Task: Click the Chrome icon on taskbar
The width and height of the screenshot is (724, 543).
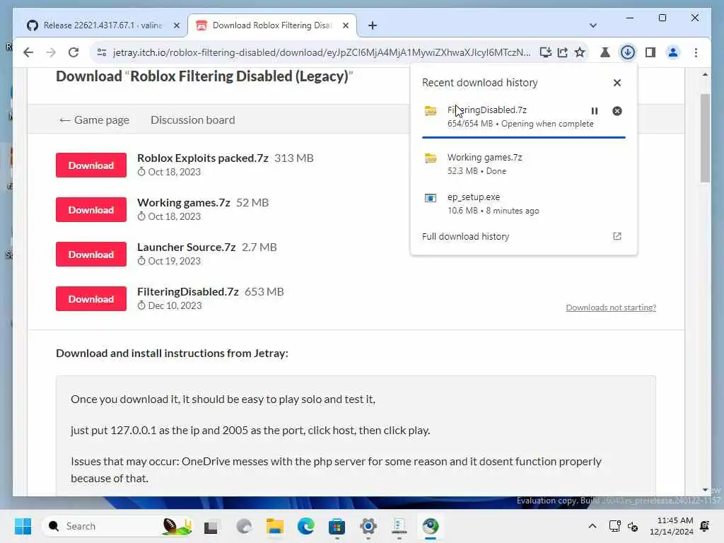Action: click(431, 526)
